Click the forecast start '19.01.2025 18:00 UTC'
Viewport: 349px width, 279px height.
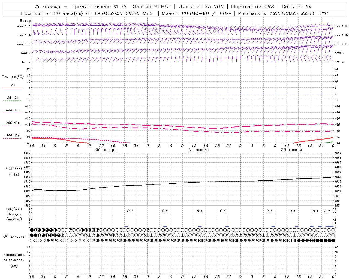pos(123,13)
